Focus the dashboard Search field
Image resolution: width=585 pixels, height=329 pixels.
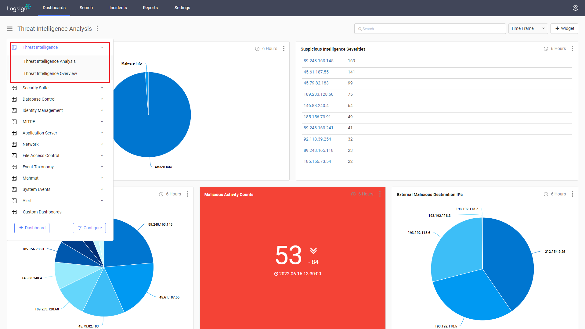coord(430,29)
